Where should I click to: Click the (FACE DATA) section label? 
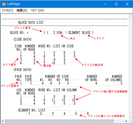tap(22, 70)
